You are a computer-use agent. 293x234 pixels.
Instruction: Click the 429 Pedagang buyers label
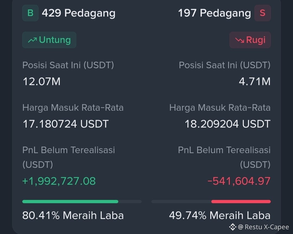pos(78,13)
